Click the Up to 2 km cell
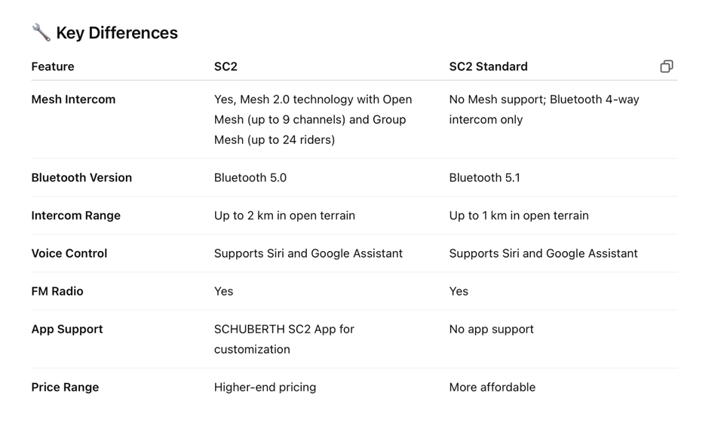 (x=284, y=216)
